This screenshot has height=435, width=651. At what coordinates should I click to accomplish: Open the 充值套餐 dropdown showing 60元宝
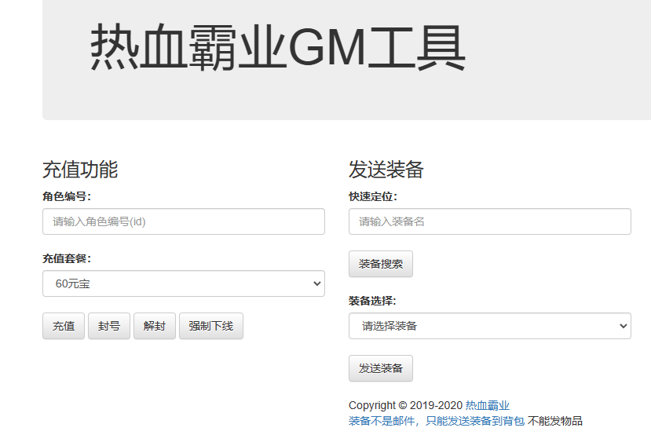(x=183, y=283)
